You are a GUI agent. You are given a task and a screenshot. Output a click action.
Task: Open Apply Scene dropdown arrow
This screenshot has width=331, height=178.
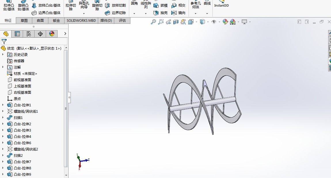pyautogui.click(x=238, y=22)
